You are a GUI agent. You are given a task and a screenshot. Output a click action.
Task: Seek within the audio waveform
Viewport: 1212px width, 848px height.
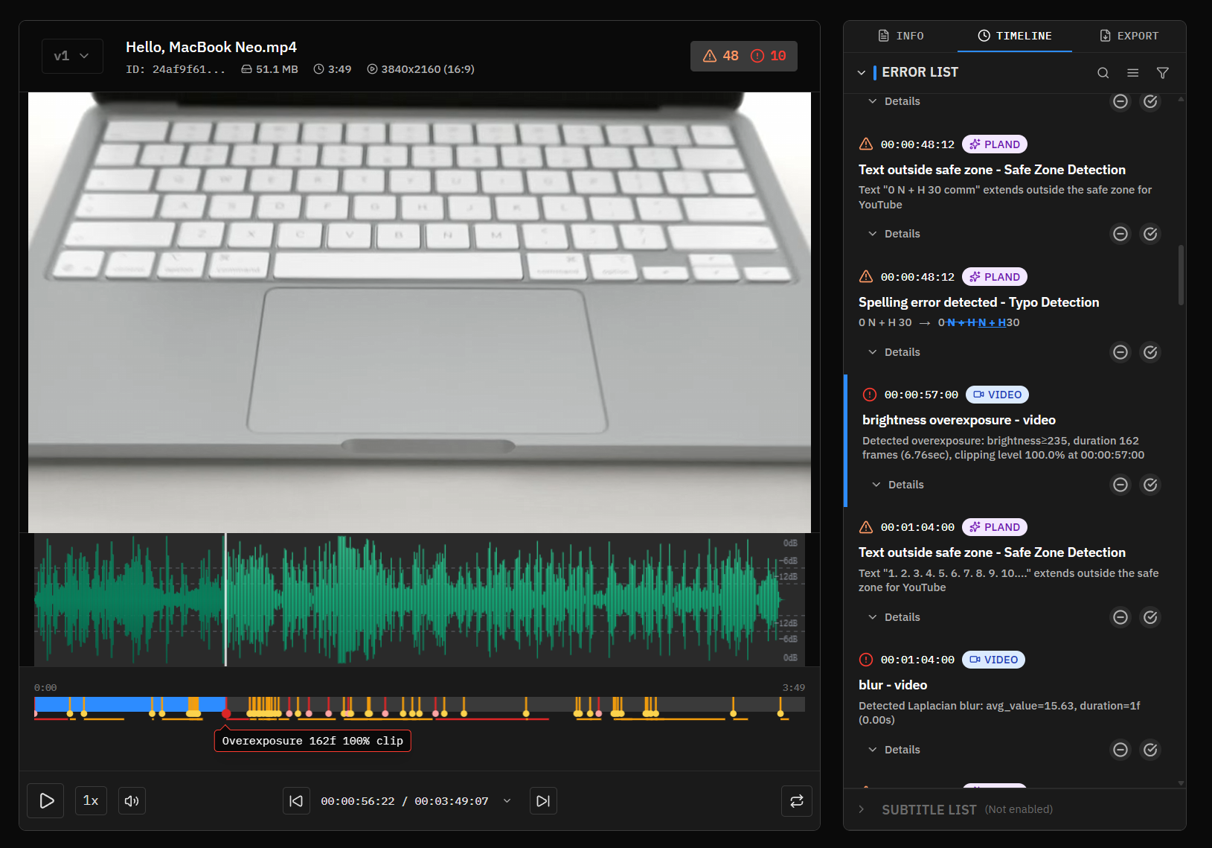point(420,599)
